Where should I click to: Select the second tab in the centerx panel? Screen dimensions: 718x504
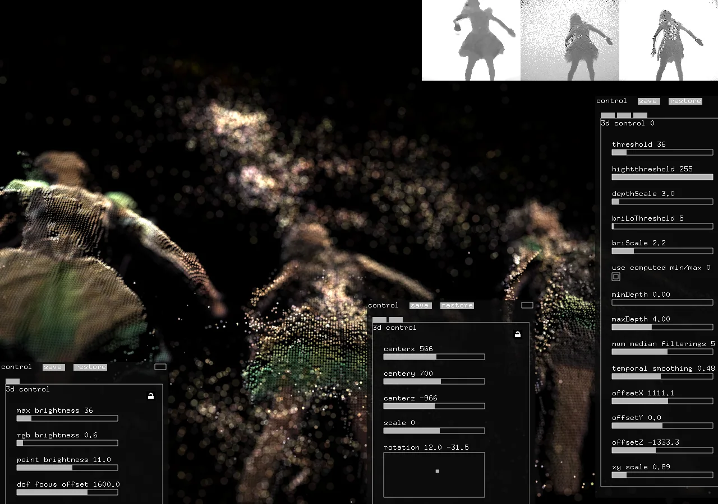(396, 320)
